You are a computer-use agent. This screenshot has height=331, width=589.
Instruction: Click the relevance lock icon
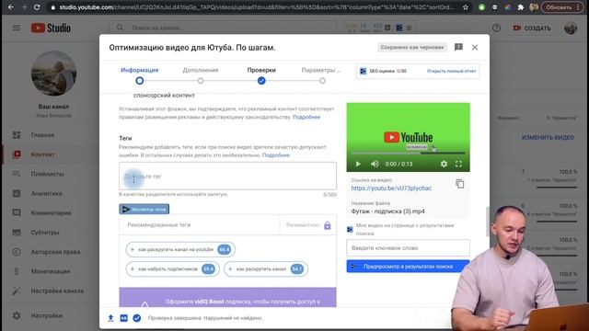[328, 225]
